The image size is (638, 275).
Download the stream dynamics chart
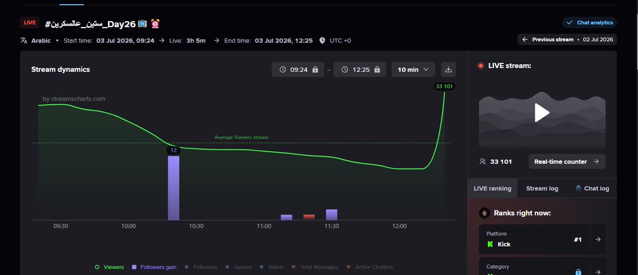click(448, 70)
